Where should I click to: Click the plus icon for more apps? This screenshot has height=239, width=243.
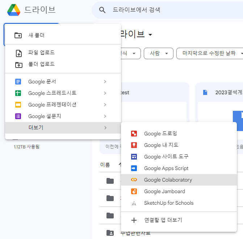(134, 220)
